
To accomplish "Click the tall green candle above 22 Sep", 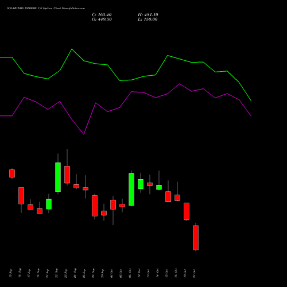I will [58, 177].
